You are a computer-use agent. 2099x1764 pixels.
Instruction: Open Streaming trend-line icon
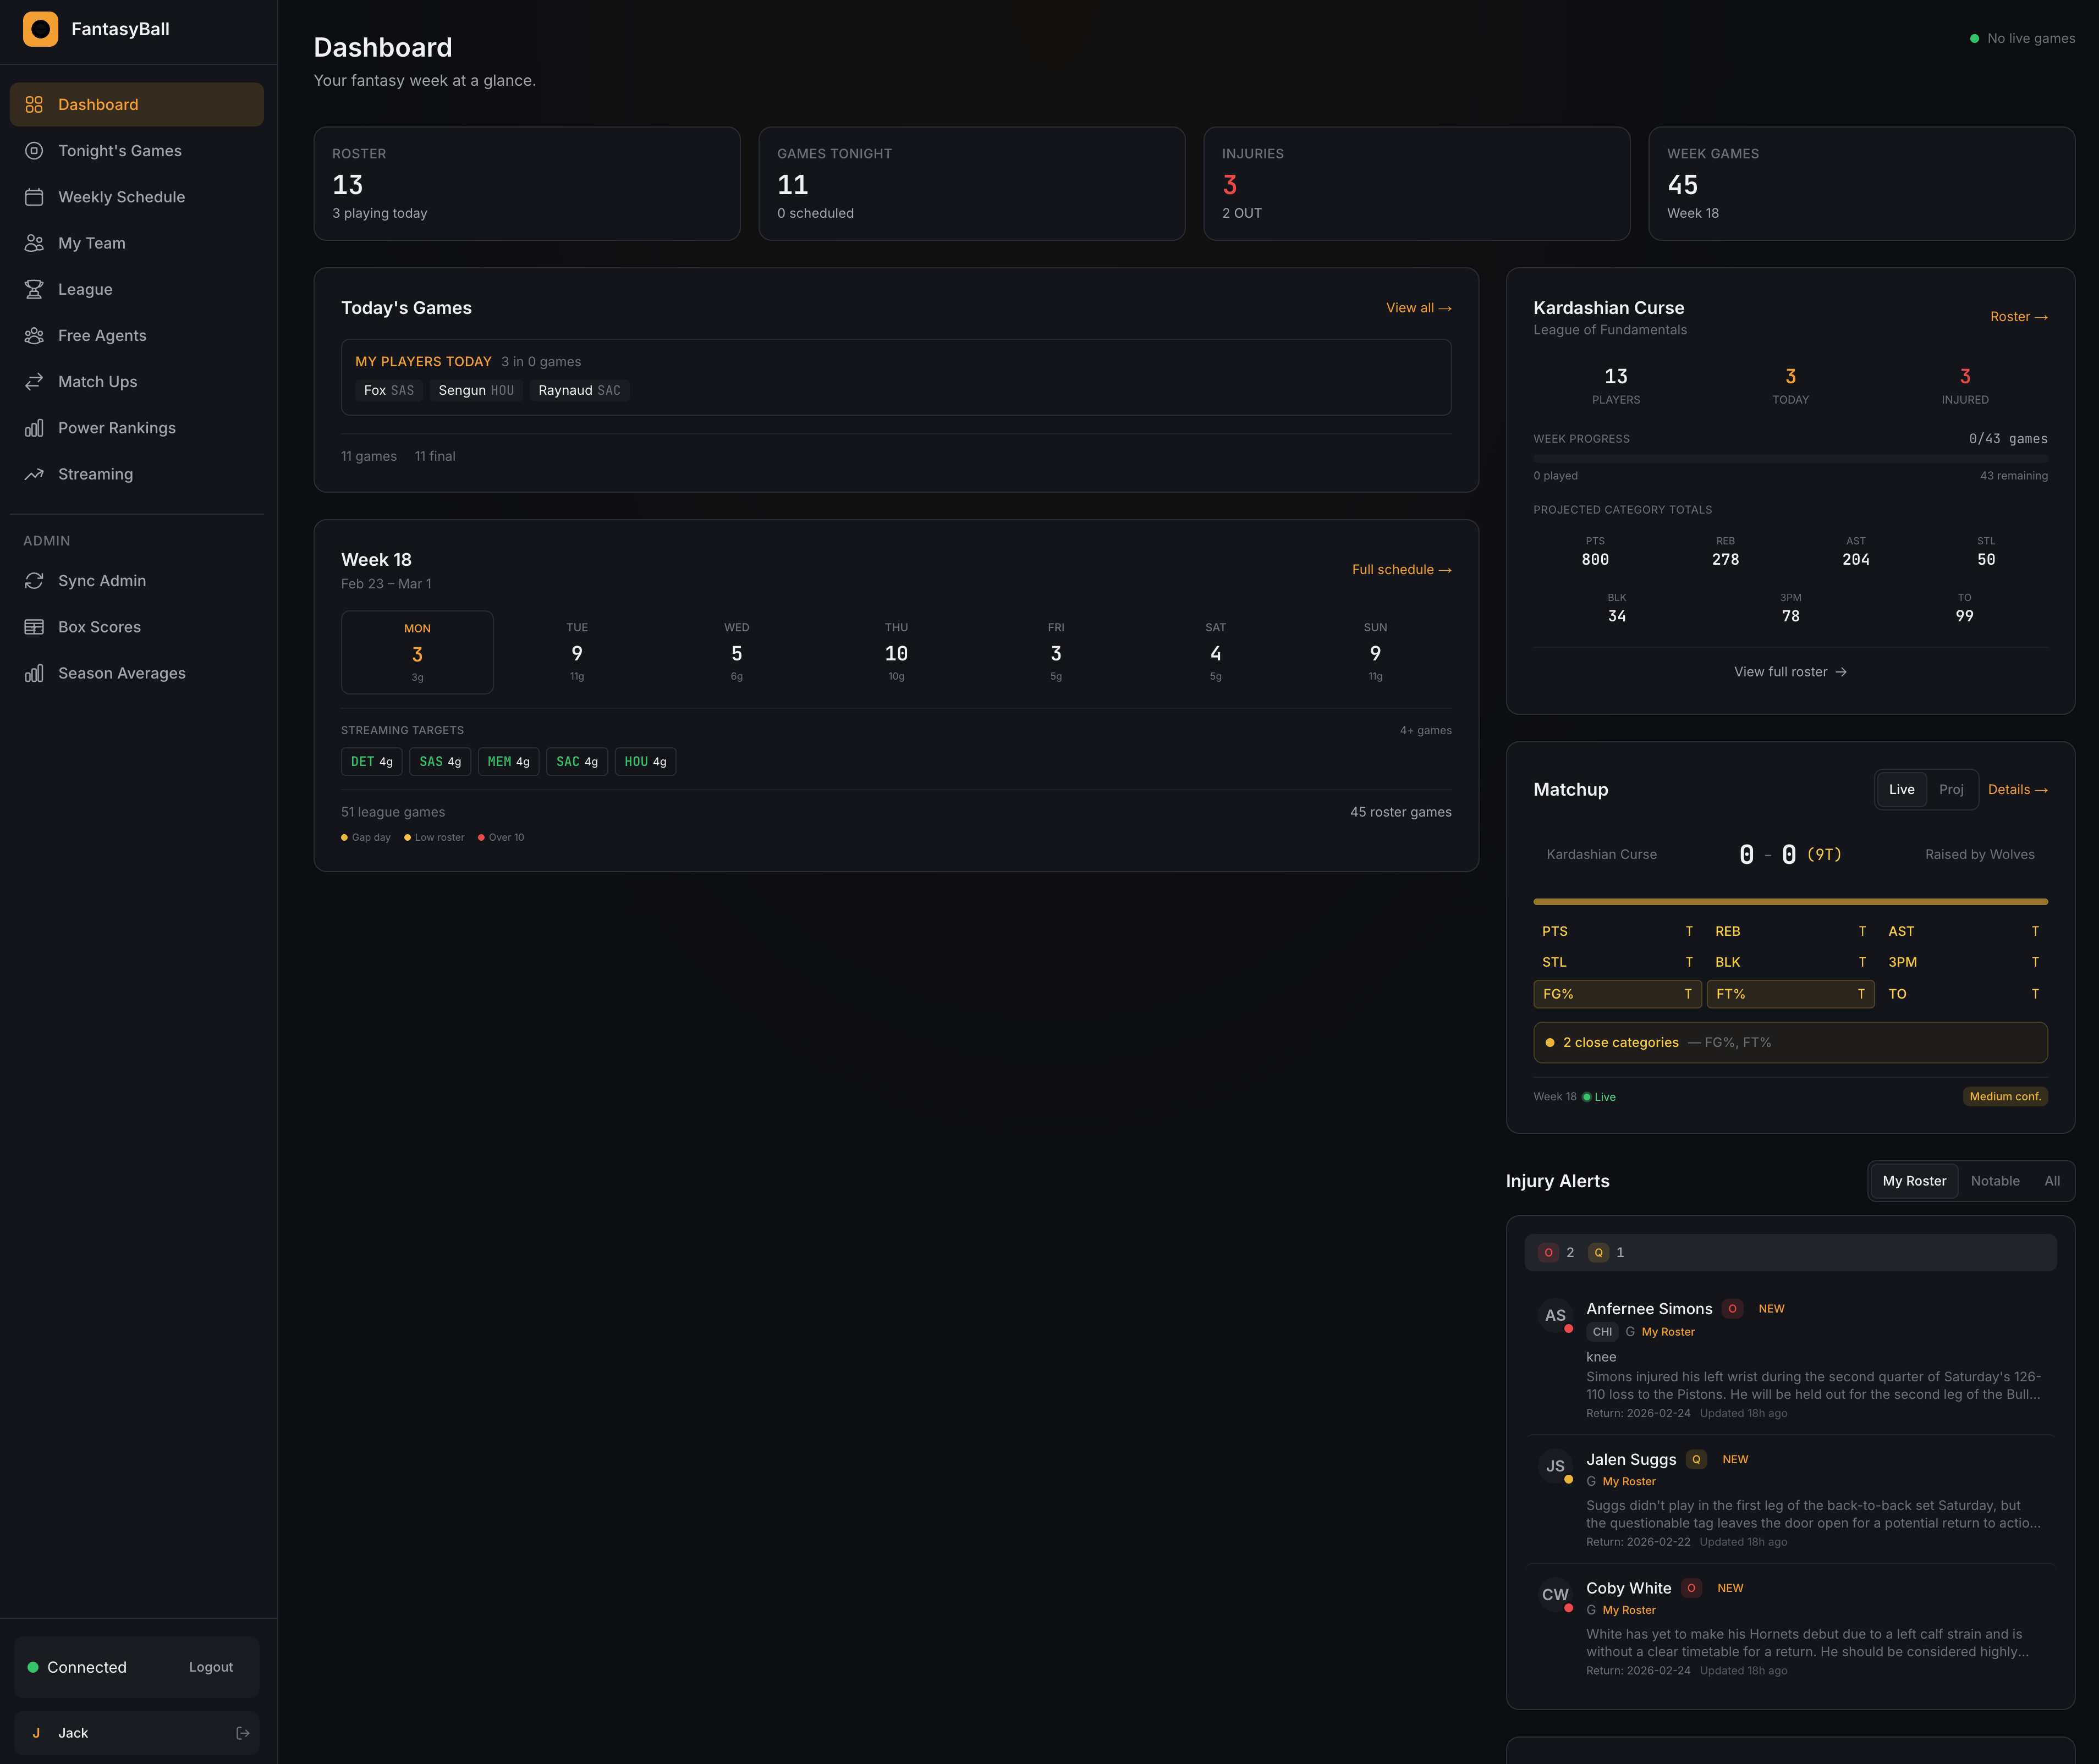[34, 474]
